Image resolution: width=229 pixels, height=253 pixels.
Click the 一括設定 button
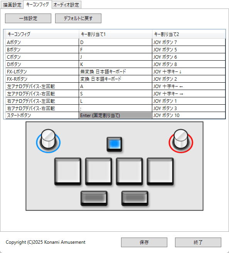(28, 18)
